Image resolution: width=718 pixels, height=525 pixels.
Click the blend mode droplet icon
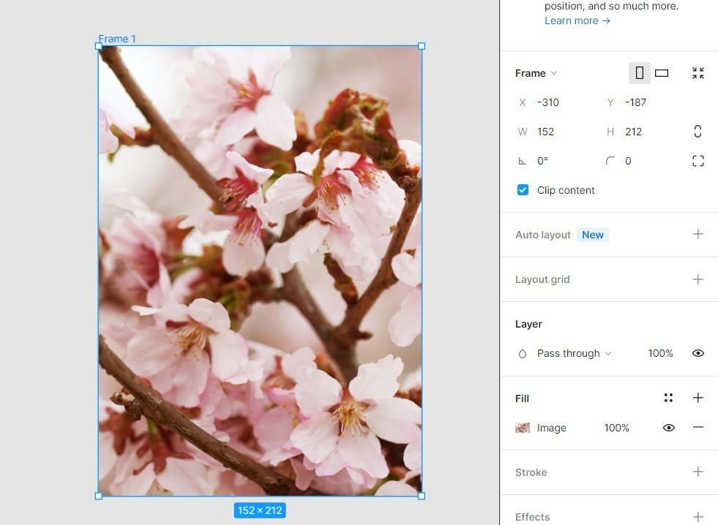[523, 353]
